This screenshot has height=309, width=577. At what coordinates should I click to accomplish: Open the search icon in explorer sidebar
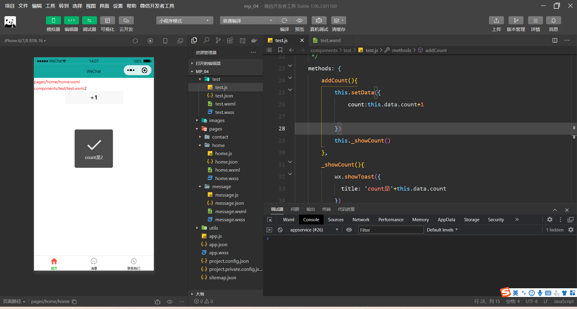pos(206,40)
